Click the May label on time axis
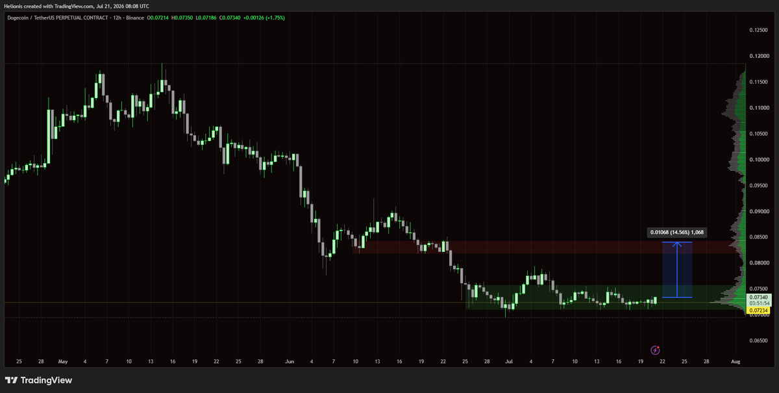The width and height of the screenshot is (779, 393). click(62, 361)
